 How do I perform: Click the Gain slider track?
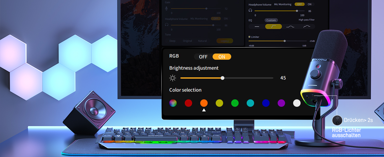click(x=196, y=9)
